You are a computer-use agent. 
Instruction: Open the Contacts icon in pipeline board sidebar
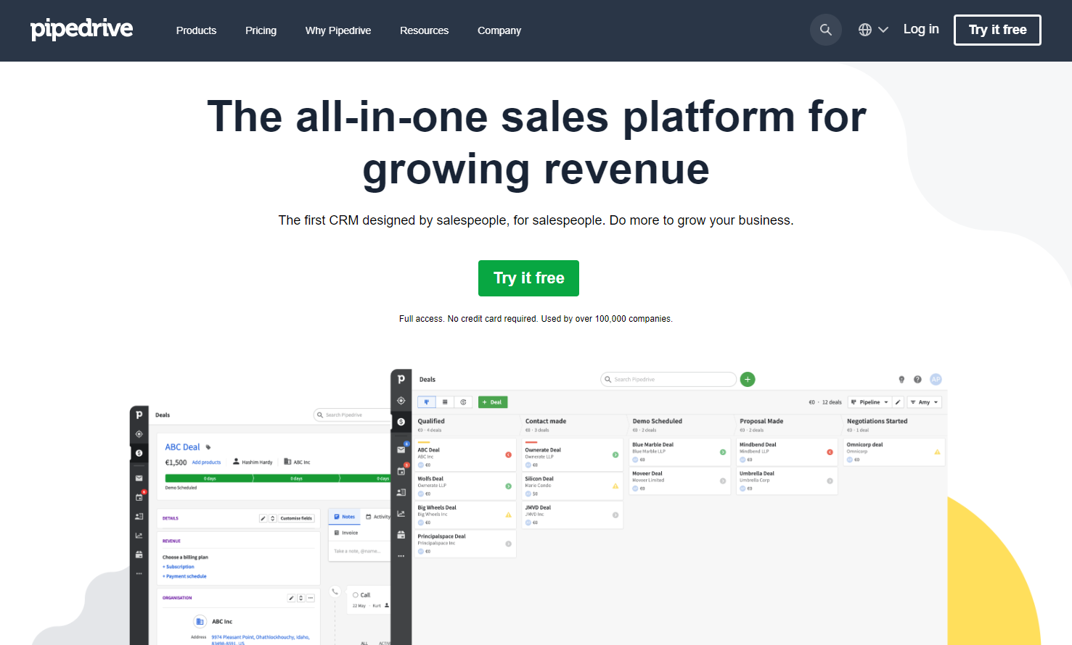pyautogui.click(x=401, y=492)
